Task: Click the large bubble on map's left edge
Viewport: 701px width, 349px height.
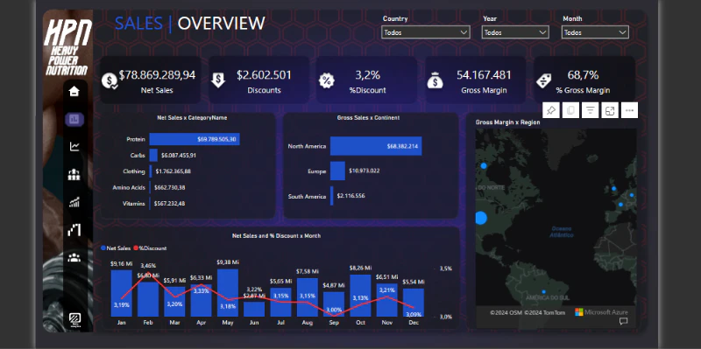Action: tap(480, 219)
